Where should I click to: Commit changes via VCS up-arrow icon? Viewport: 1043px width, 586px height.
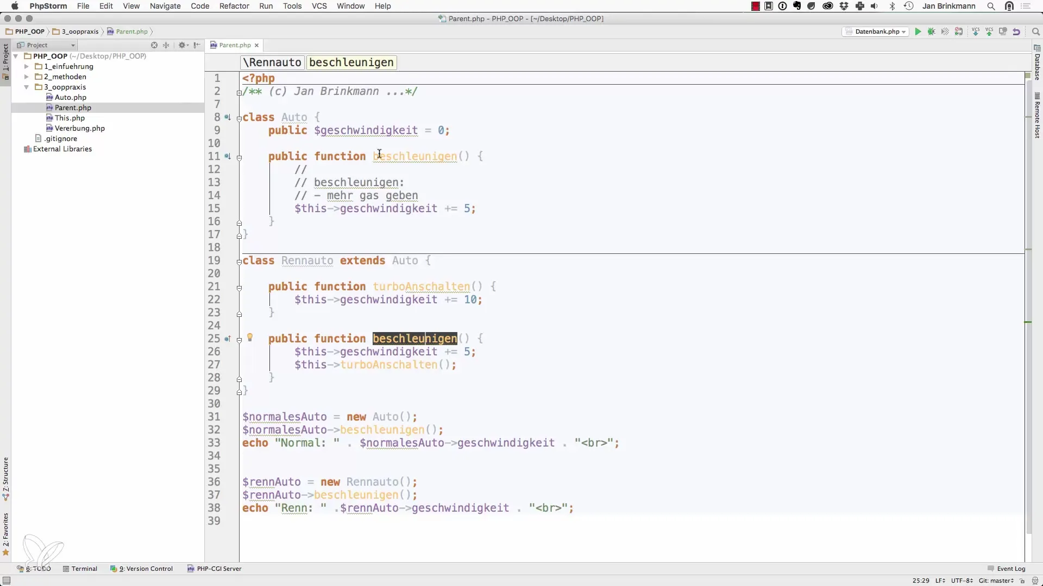(989, 31)
